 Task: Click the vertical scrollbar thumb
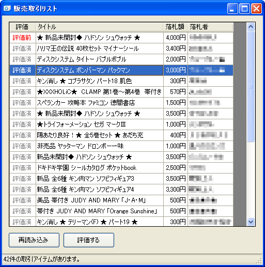(x=251, y=86)
